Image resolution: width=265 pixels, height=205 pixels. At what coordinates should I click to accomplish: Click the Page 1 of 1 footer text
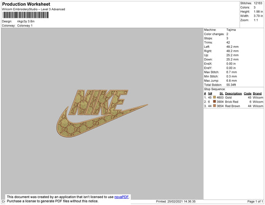pos(255,201)
